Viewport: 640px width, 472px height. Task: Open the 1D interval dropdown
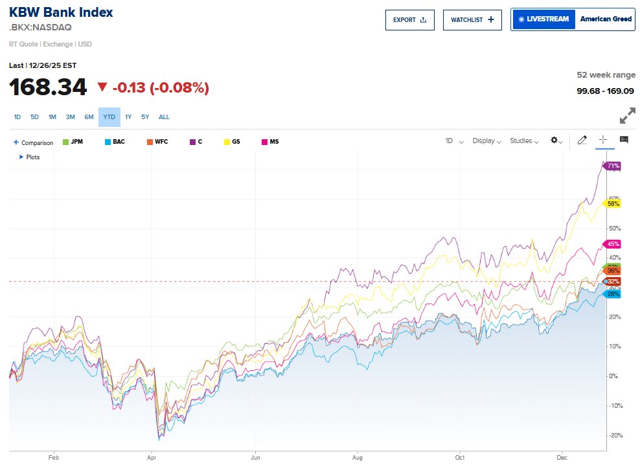click(454, 140)
